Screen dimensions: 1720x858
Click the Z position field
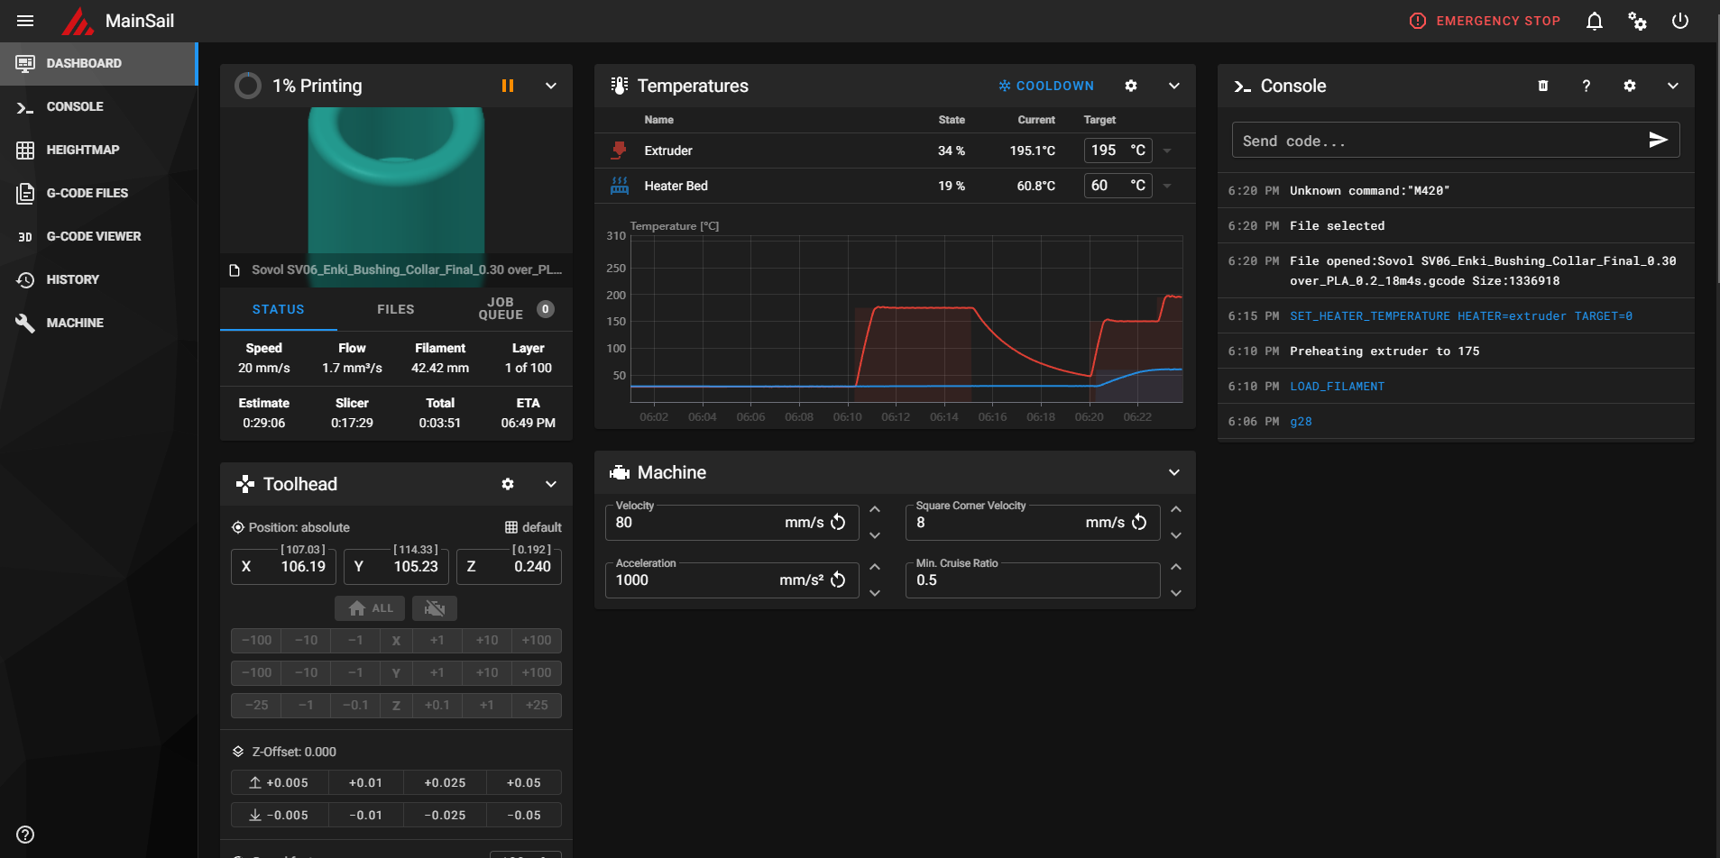[509, 567]
